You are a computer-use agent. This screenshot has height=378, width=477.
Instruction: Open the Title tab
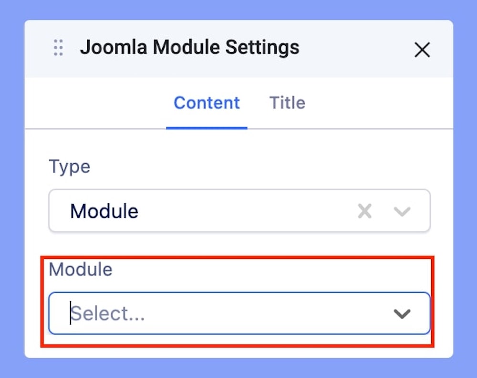pyautogui.click(x=287, y=103)
